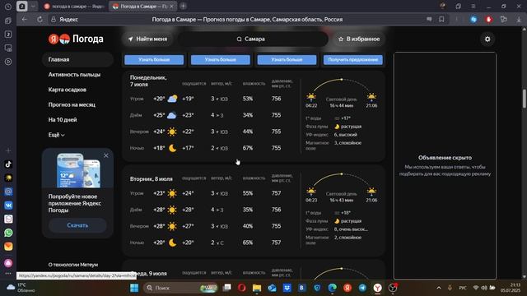This screenshot has width=527, height=296.
Task: Show hidden tray icons chevron
Action: point(439,288)
